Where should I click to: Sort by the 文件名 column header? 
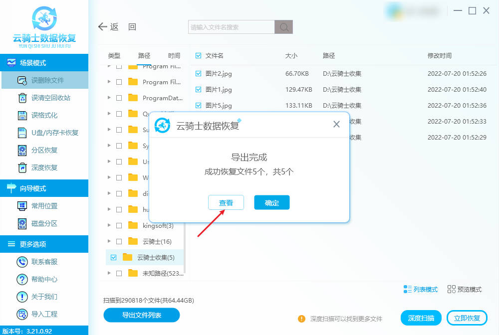[x=214, y=56]
